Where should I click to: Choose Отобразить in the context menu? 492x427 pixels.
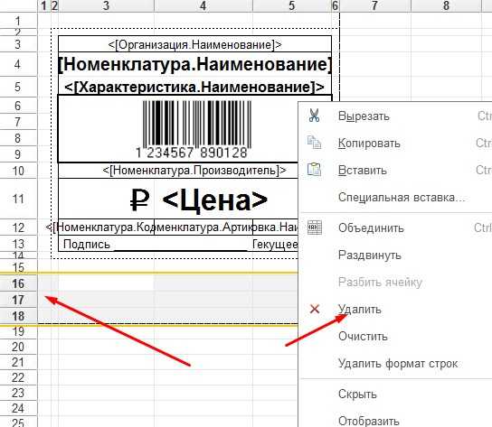[x=369, y=421]
